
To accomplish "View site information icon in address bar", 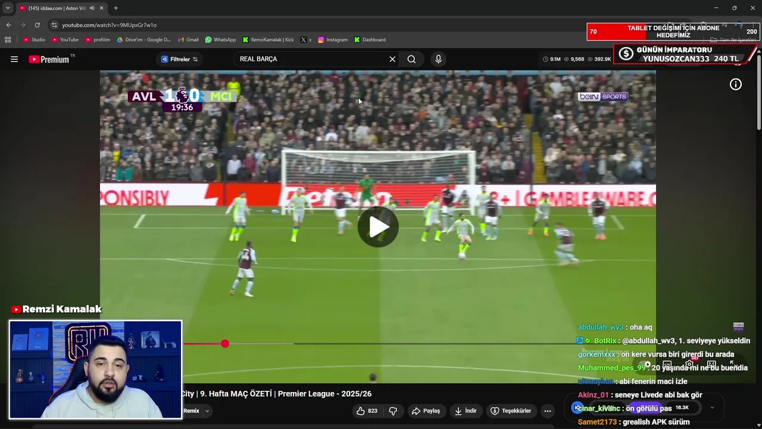I will point(54,25).
